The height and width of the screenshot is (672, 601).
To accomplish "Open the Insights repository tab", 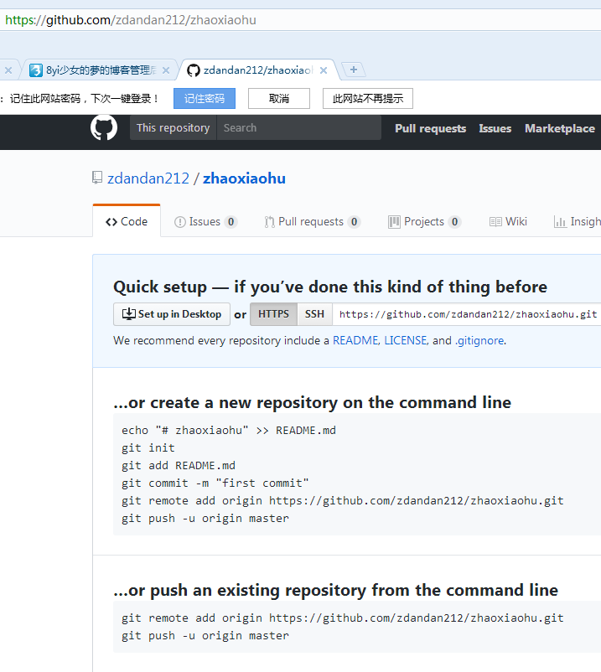I will [578, 221].
